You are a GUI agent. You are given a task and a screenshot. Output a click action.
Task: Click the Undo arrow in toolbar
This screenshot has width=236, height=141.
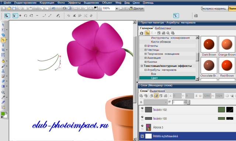(x=53, y=8)
